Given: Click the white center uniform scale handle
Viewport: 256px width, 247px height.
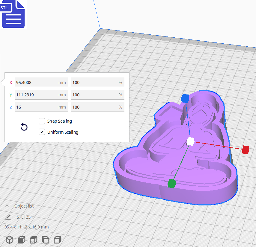Looking at the screenshot, I should 190,141.
